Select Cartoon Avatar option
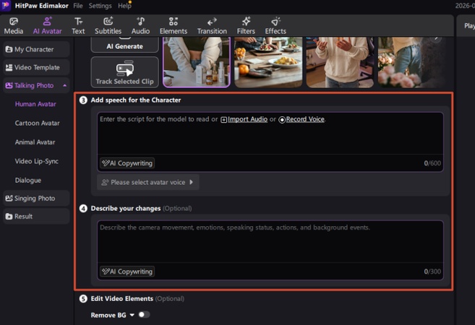This screenshot has width=475, height=325. point(38,123)
